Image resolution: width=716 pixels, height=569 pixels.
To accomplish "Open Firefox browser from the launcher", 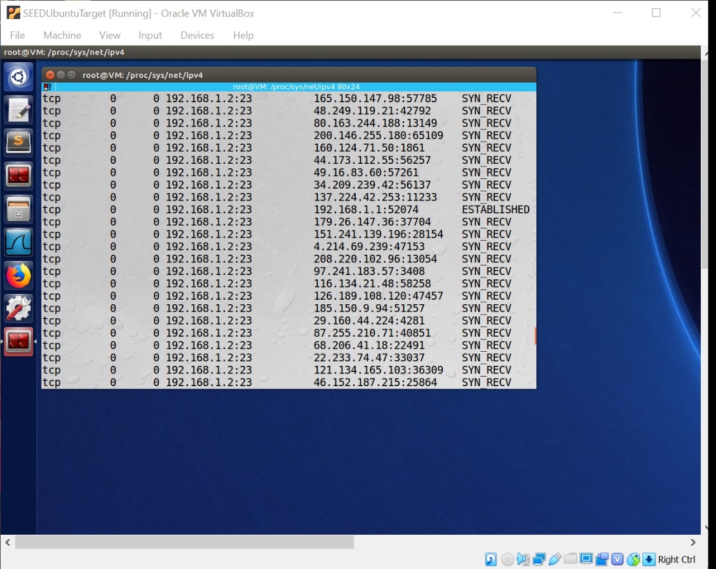I will click(x=18, y=276).
